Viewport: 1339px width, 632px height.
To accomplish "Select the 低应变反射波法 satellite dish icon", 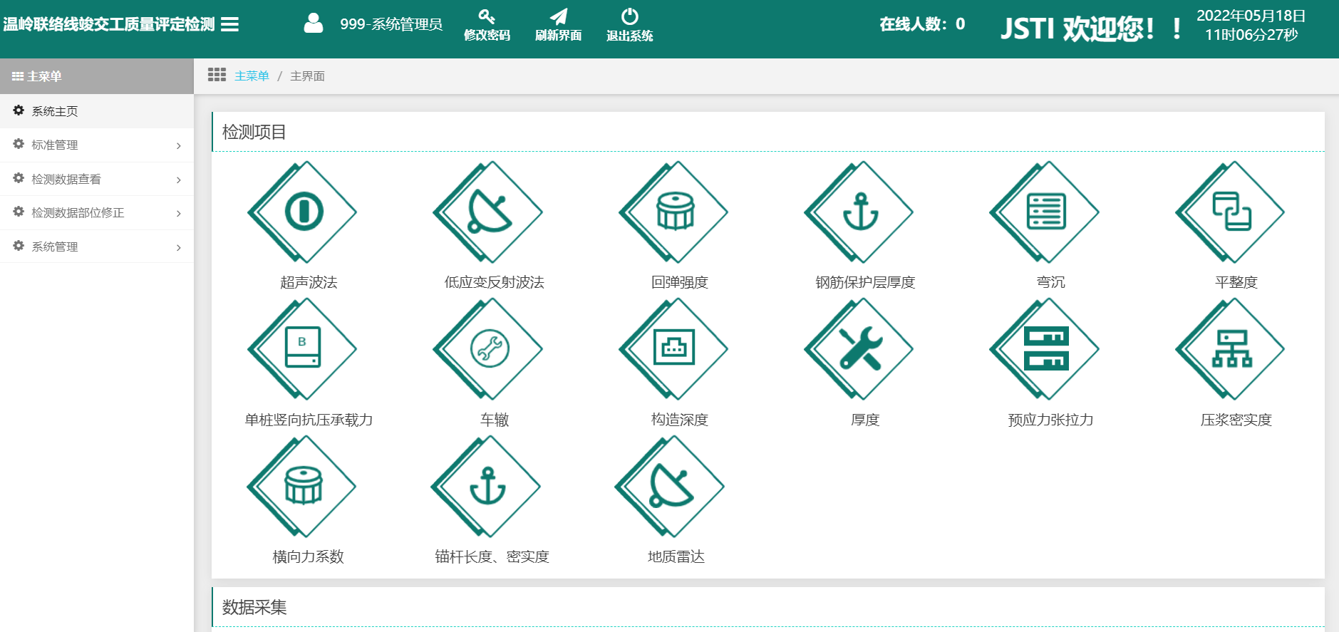I will click(490, 212).
